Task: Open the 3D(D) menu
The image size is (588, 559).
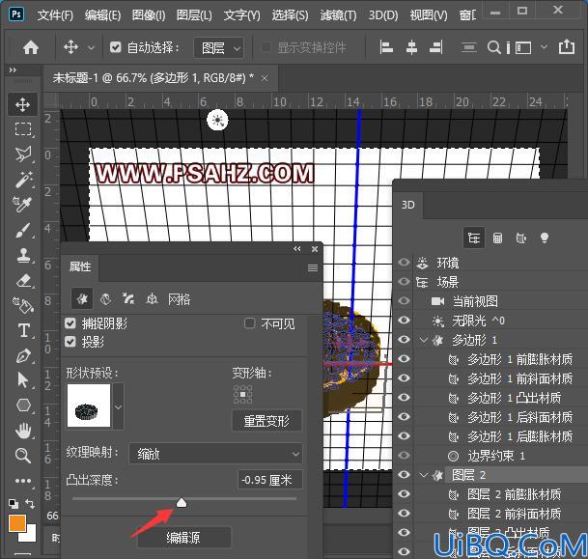Action: point(383,15)
